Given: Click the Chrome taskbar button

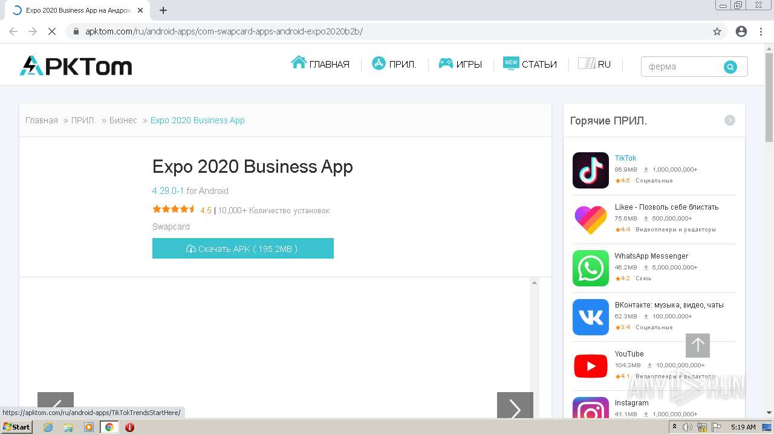Looking at the screenshot, I should [109, 427].
